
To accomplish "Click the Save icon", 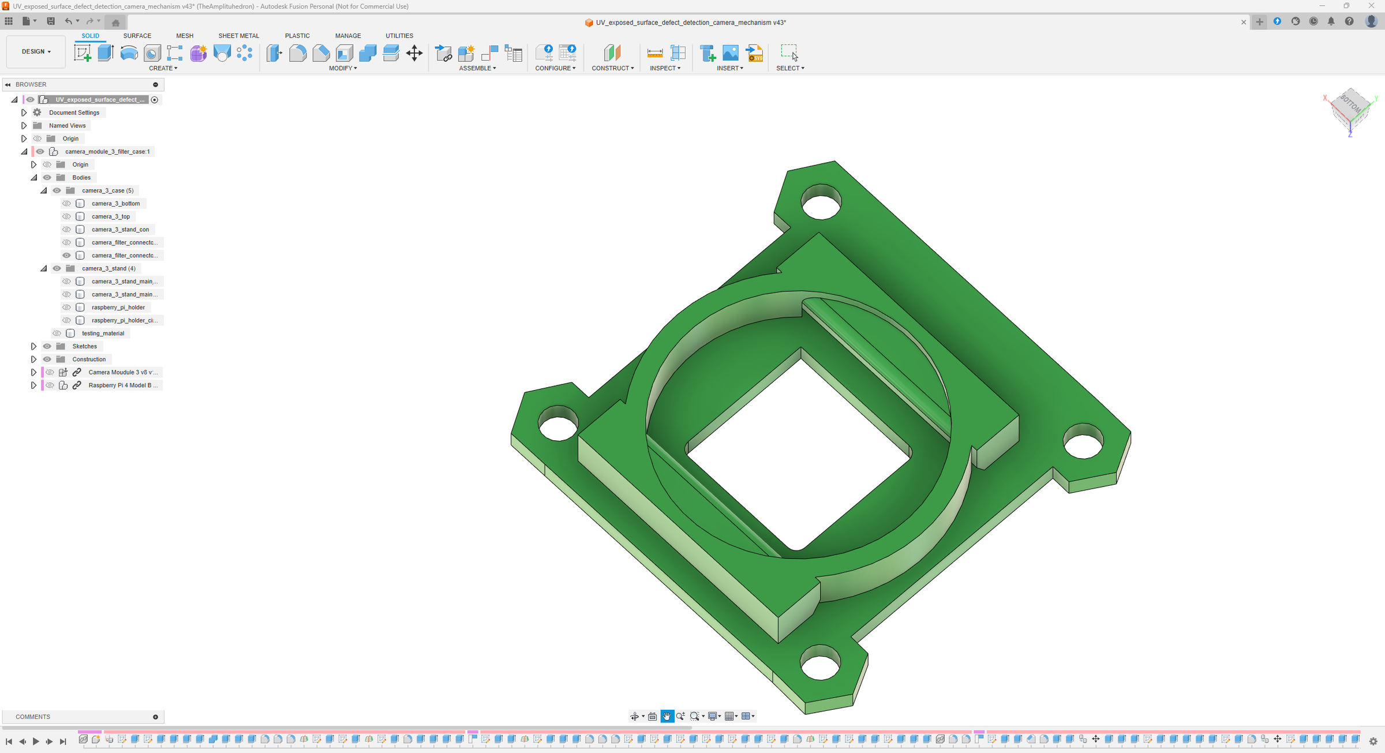I will (51, 21).
